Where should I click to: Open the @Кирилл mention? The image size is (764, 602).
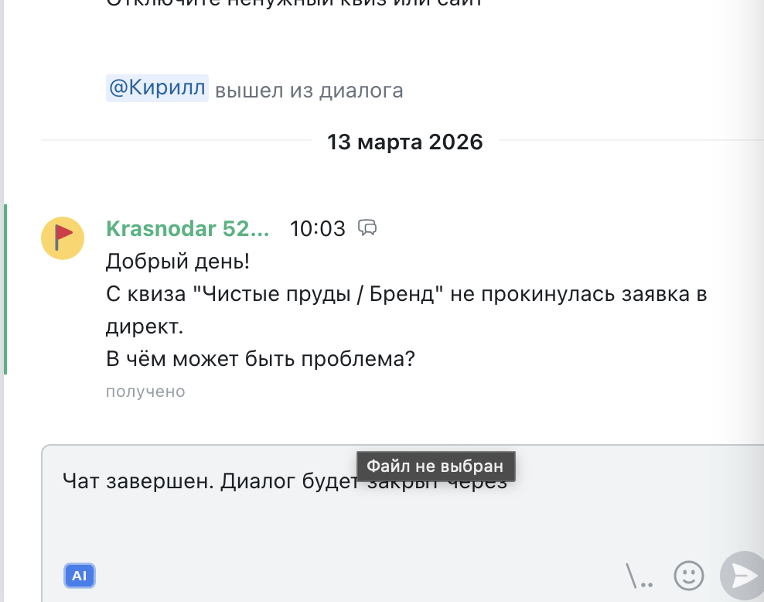point(157,89)
